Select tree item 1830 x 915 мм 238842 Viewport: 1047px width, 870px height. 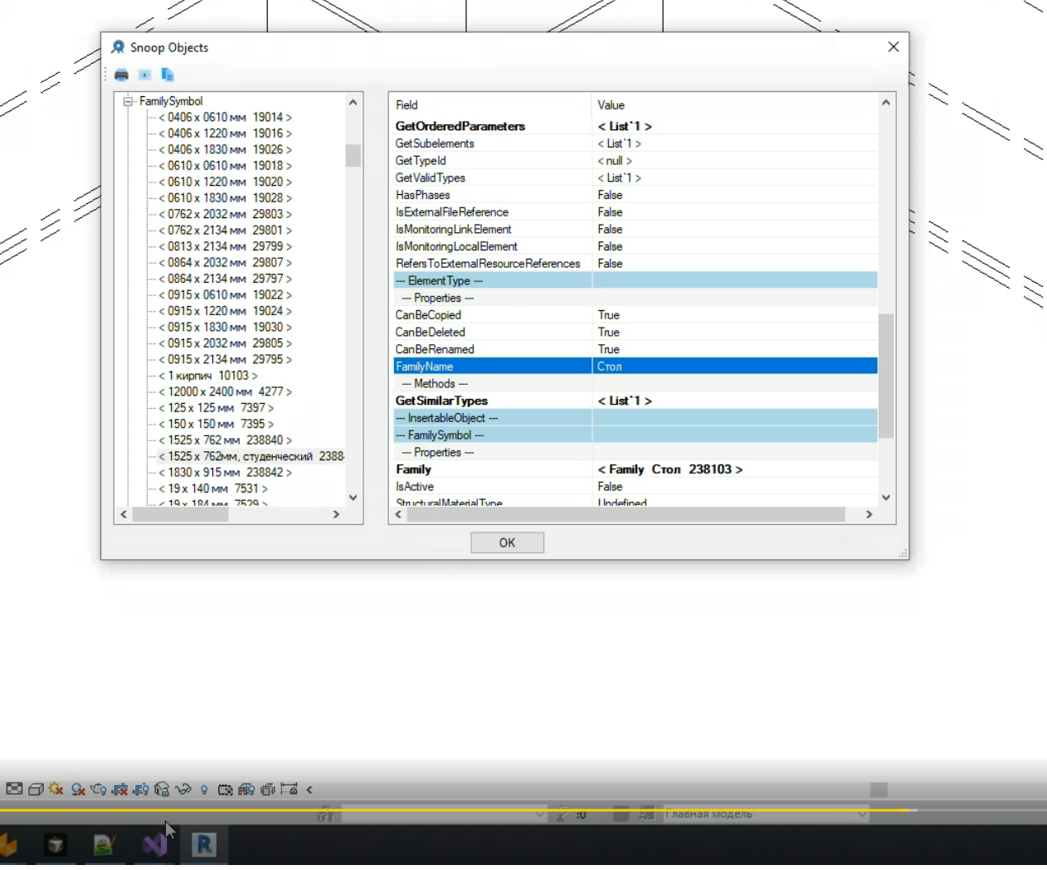click(x=225, y=472)
